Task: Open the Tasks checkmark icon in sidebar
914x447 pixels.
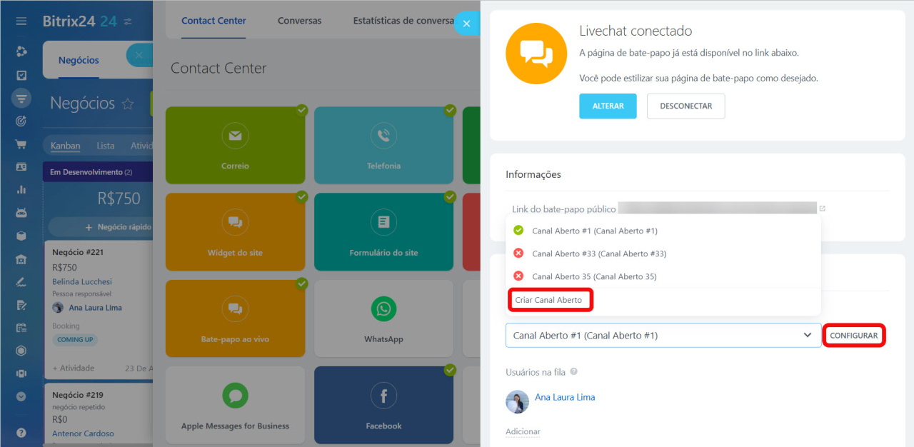Action: coord(21,75)
